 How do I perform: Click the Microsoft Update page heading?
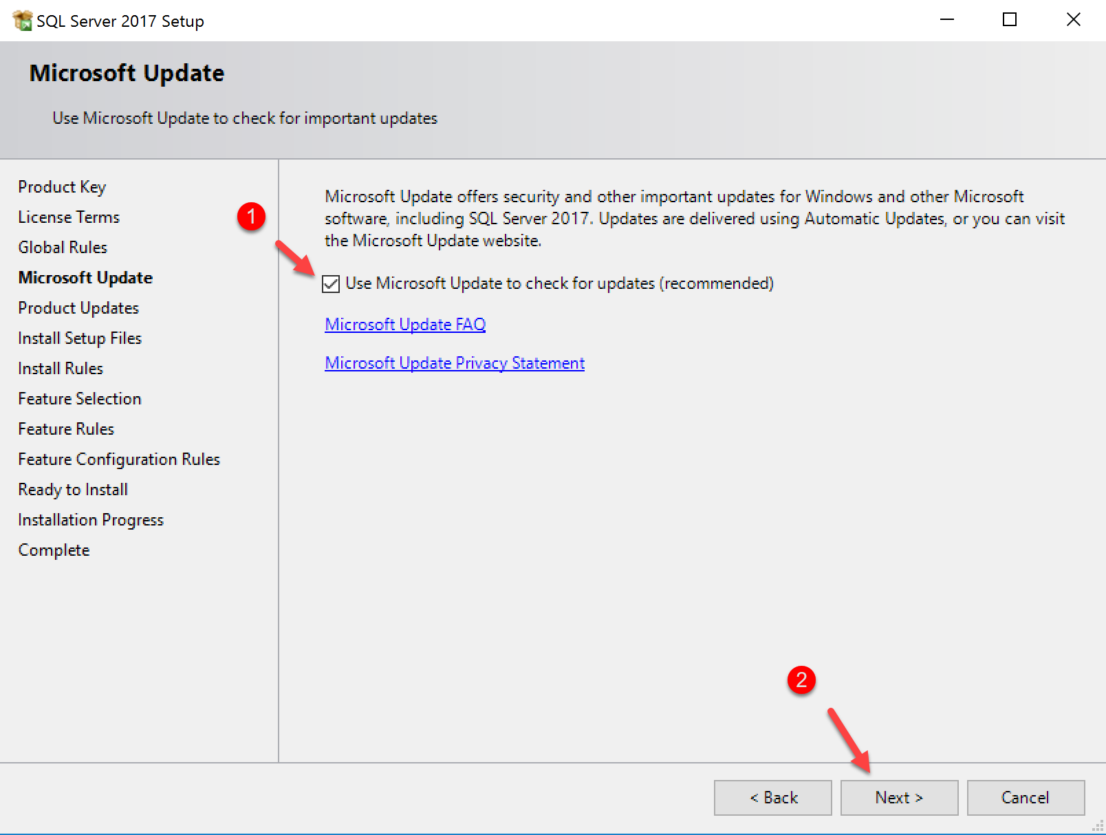point(127,73)
